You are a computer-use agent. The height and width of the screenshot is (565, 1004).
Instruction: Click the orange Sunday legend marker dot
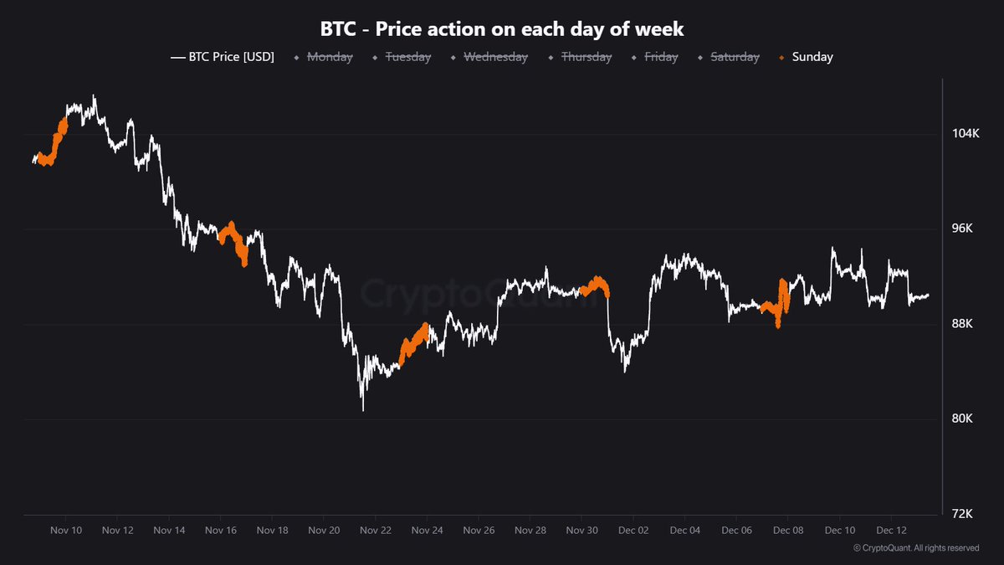(x=781, y=57)
